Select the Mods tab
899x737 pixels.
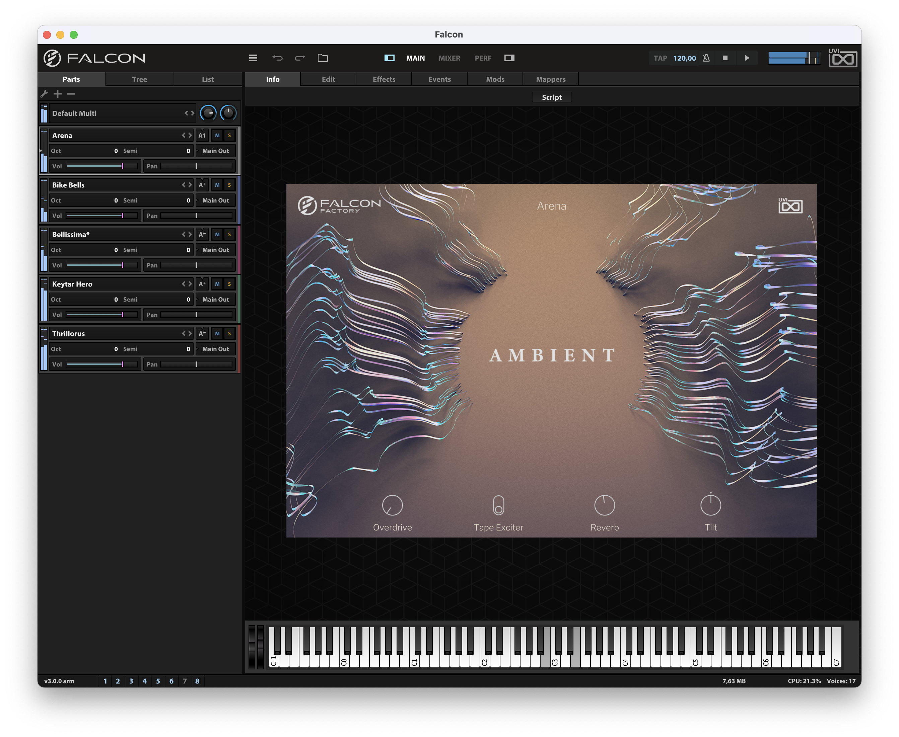coord(496,78)
